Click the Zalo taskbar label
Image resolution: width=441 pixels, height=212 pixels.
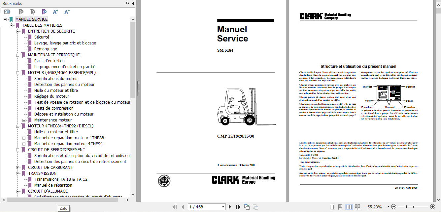click(63, 208)
